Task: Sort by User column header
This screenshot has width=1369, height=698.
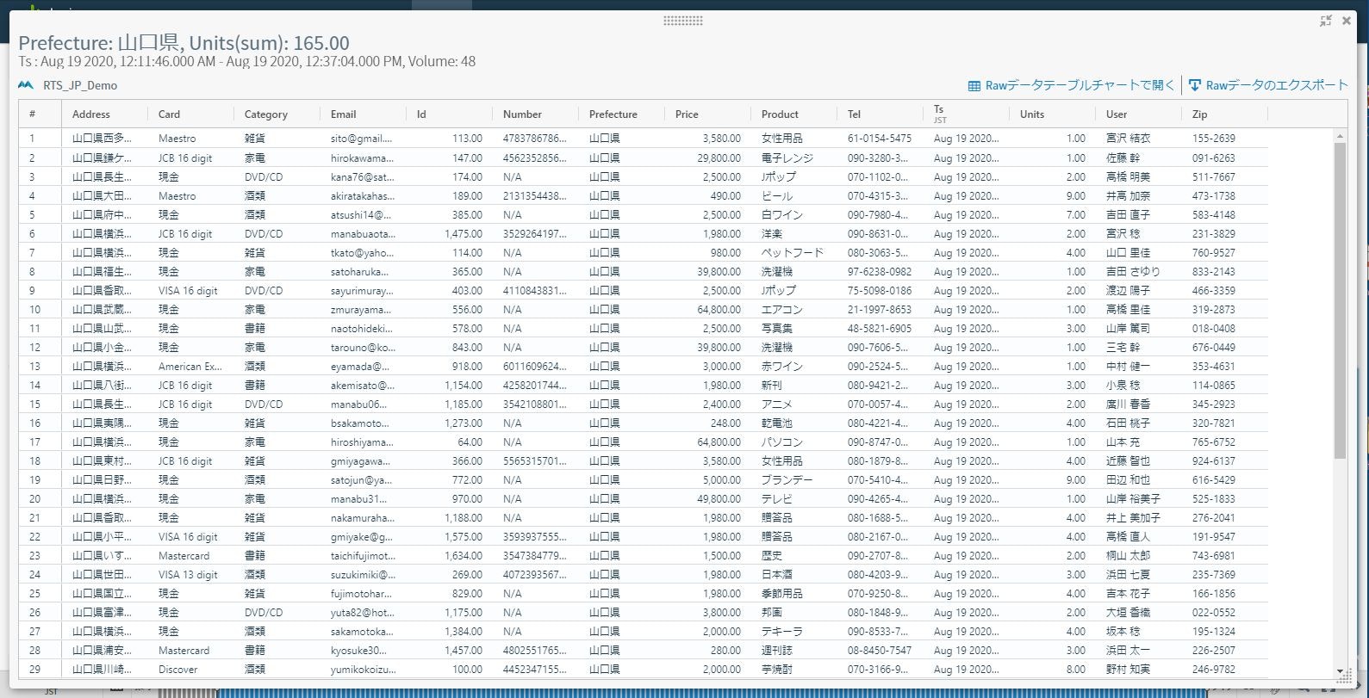Action: pos(1117,114)
